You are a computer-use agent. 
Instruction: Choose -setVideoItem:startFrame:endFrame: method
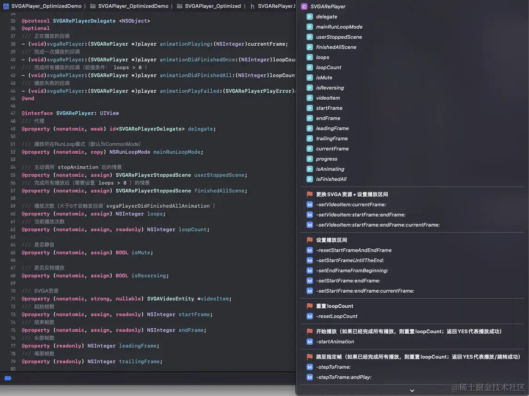tap(361, 215)
